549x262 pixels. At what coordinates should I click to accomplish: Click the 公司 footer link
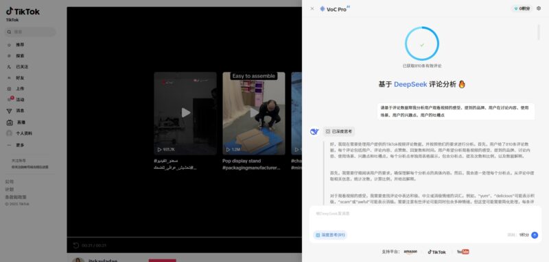tap(10, 182)
